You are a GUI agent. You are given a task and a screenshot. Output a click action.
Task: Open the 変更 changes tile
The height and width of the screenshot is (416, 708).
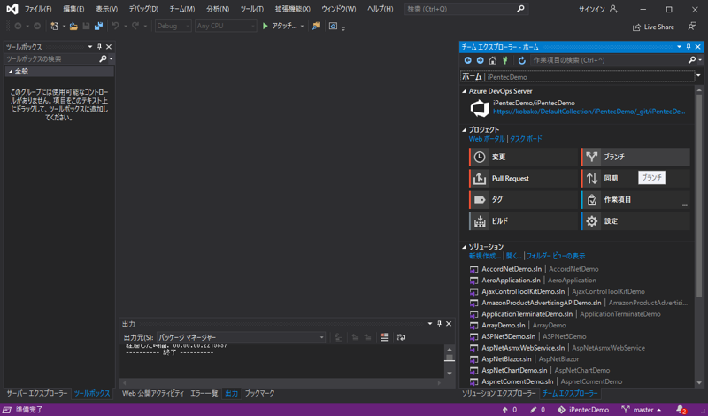click(x=523, y=157)
